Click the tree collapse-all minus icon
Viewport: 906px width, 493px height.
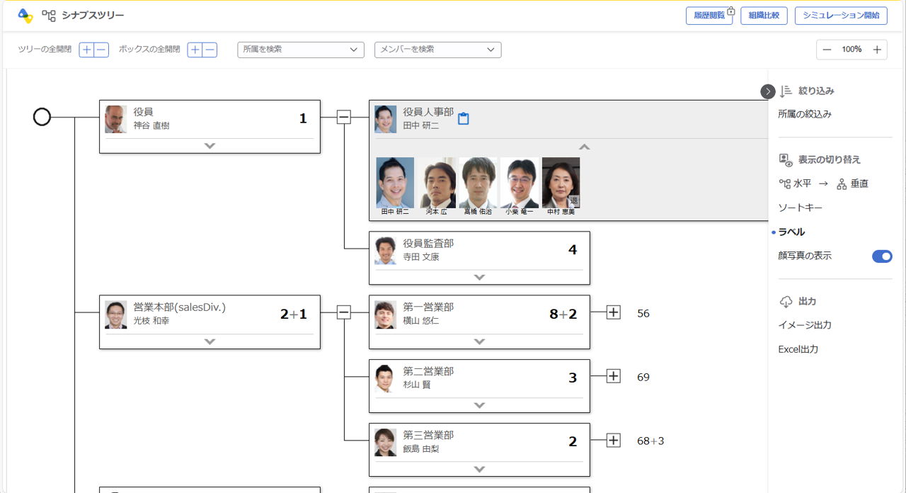tap(101, 50)
